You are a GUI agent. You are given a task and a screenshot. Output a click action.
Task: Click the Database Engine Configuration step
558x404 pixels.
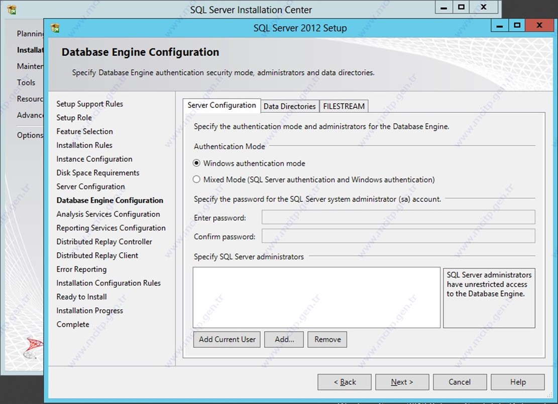(110, 200)
